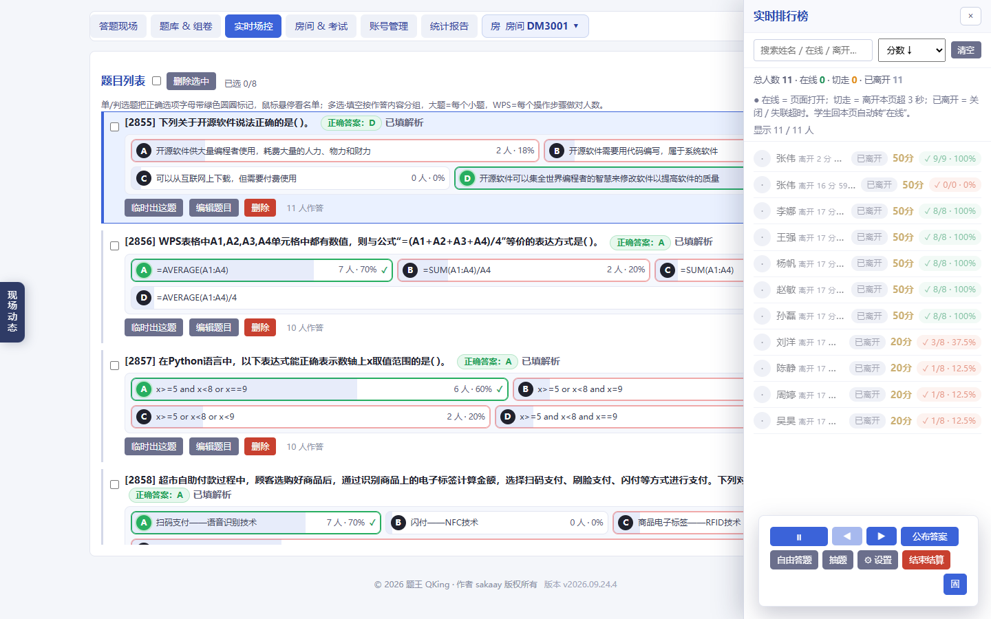Pause the session with the pause button
The width and height of the screenshot is (991, 619).
click(798, 536)
